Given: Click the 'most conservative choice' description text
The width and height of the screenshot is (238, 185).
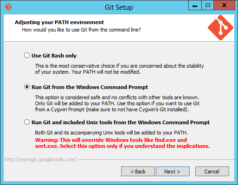Looking at the screenshot, I should coord(119,69).
